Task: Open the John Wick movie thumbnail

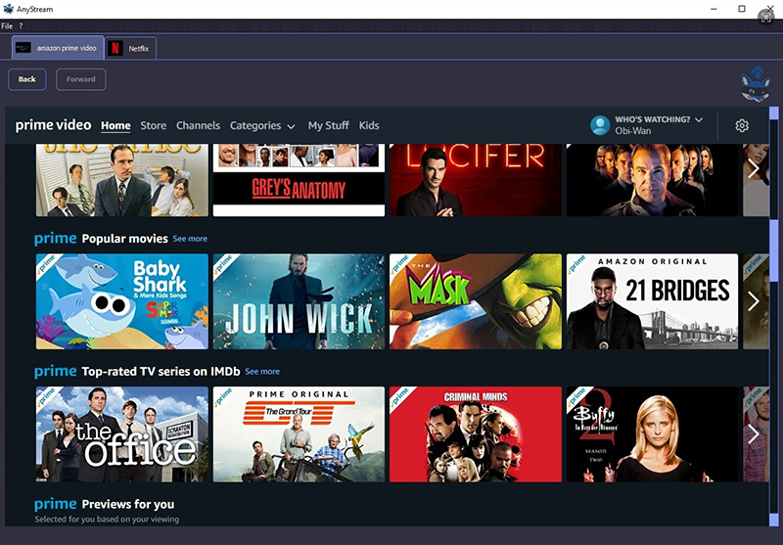Action: tap(299, 301)
